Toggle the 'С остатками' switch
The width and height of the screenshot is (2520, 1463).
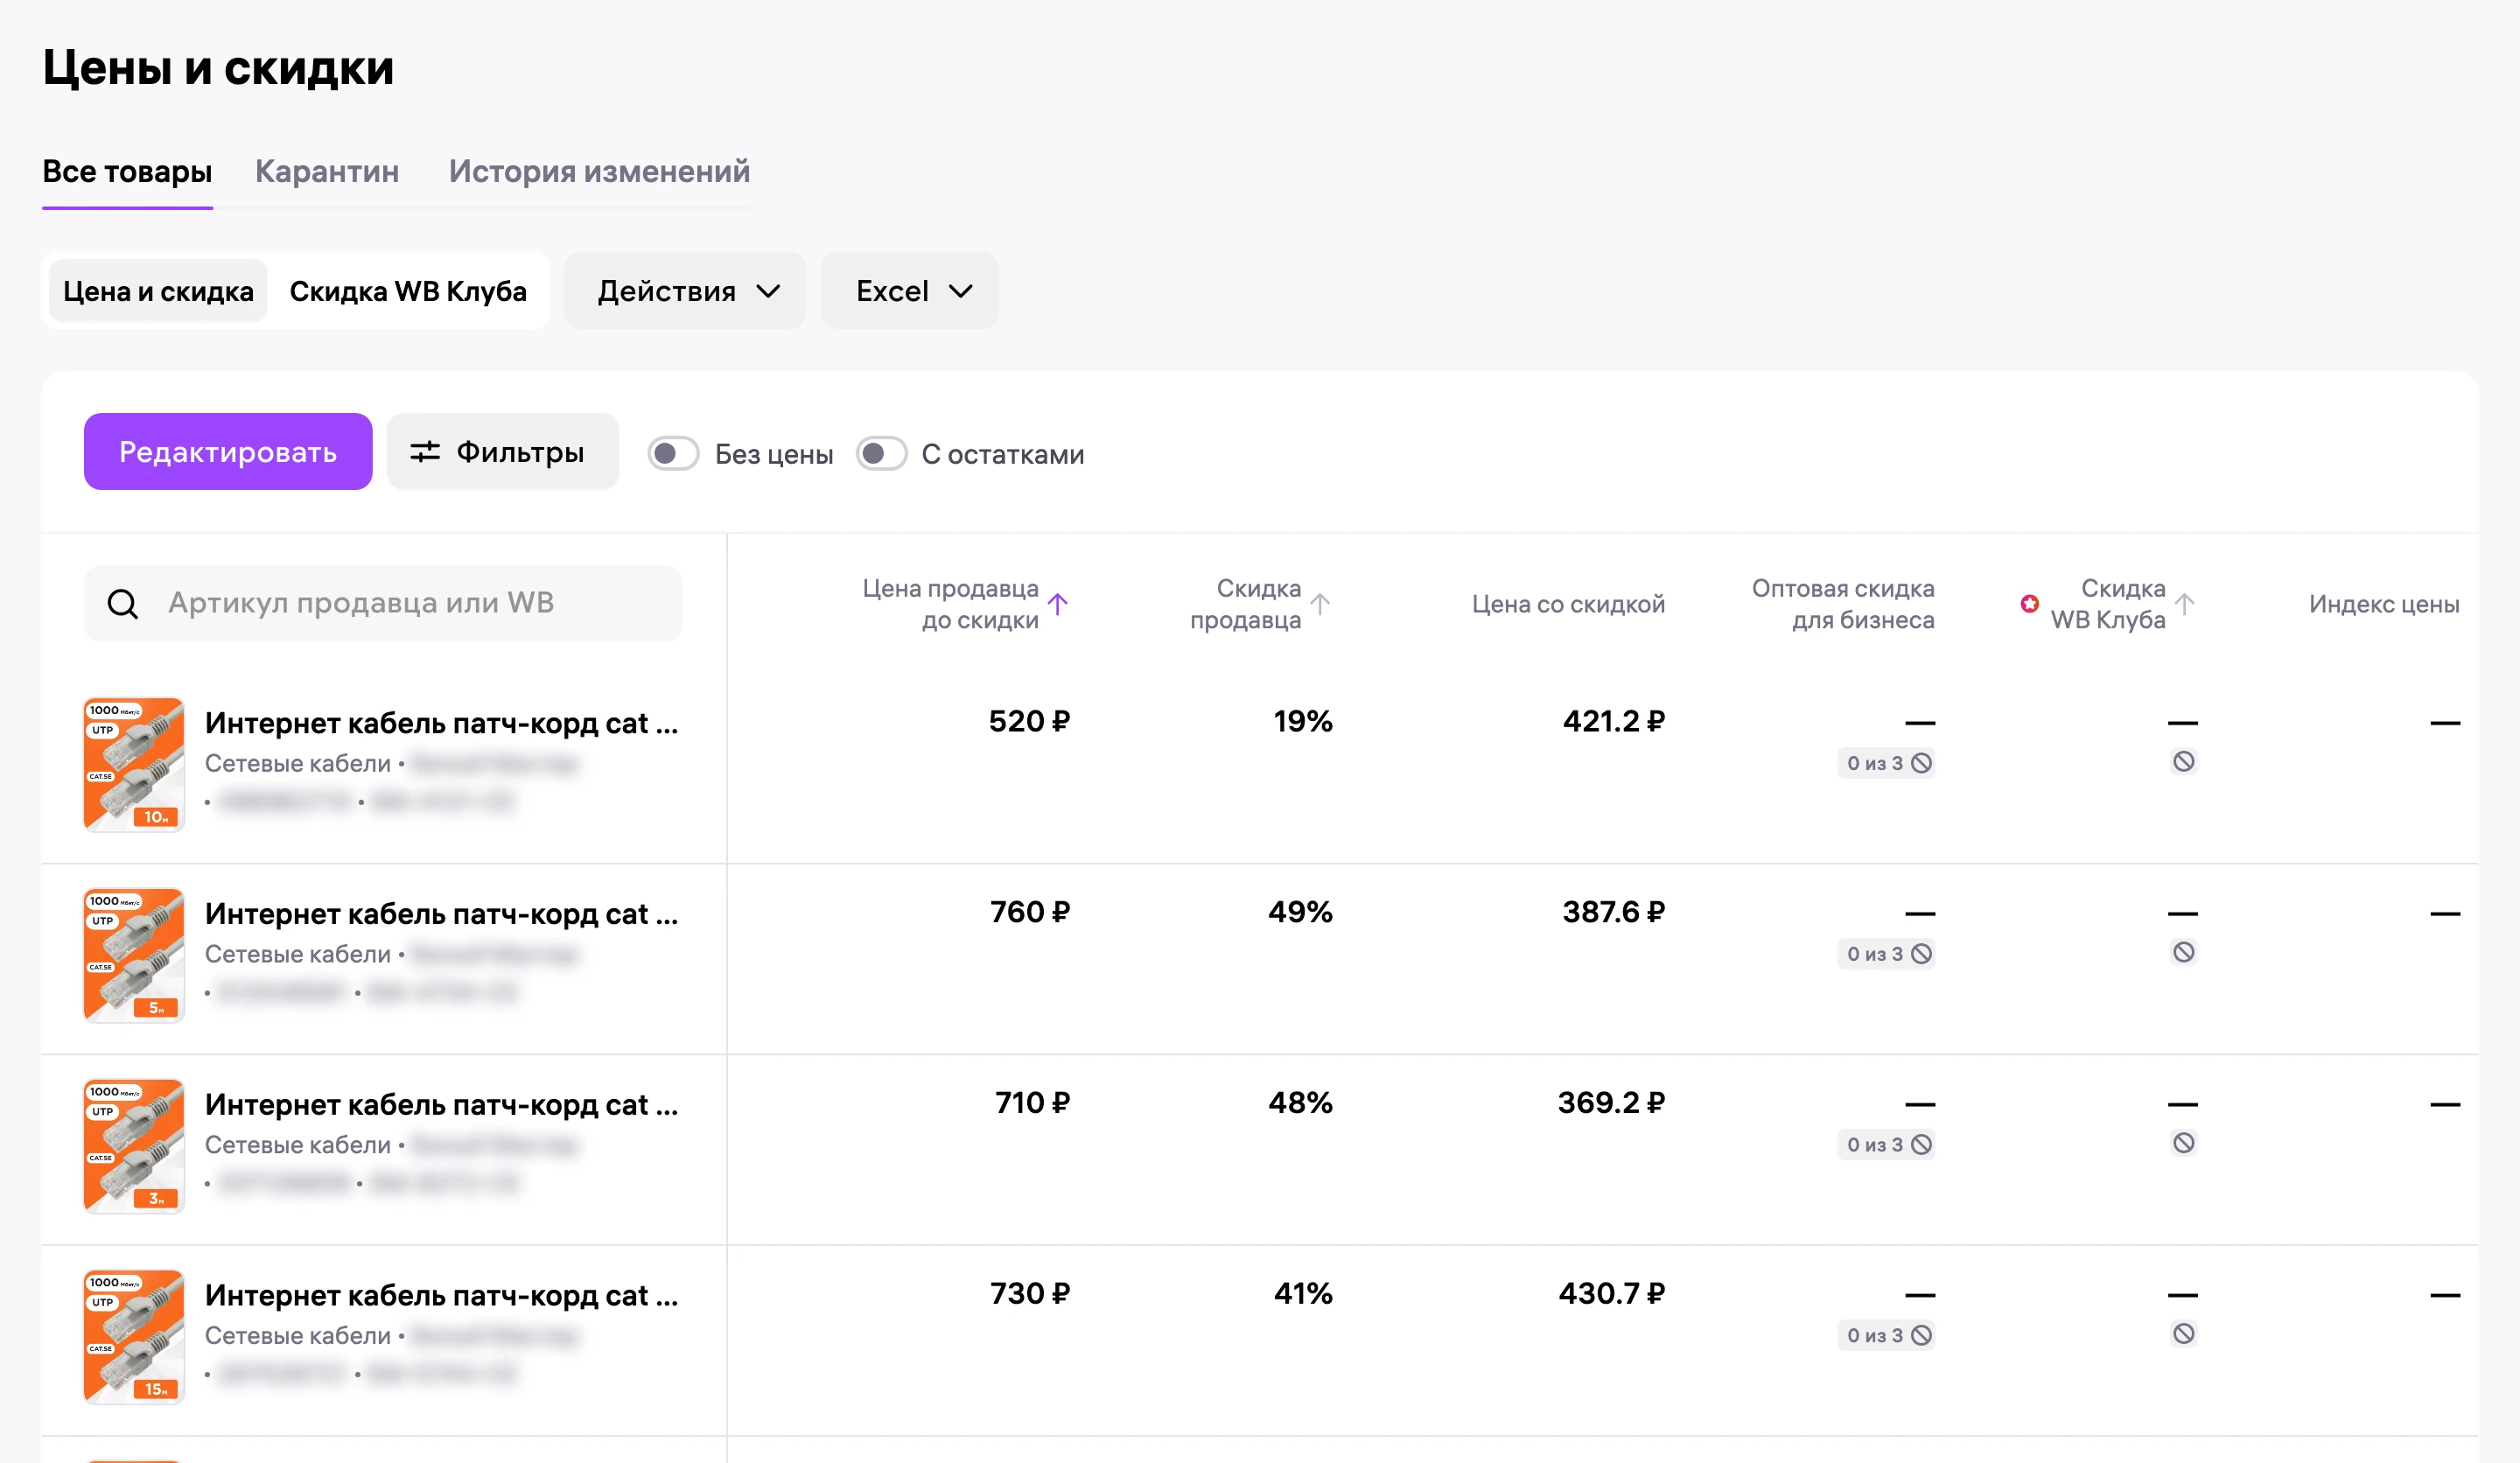(881, 454)
